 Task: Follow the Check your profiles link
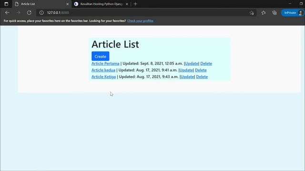click(x=140, y=21)
